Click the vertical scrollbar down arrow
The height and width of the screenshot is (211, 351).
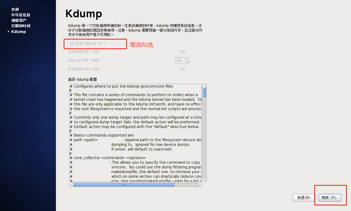tap(204, 180)
